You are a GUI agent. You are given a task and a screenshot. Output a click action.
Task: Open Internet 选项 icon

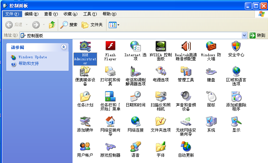pos(135,46)
